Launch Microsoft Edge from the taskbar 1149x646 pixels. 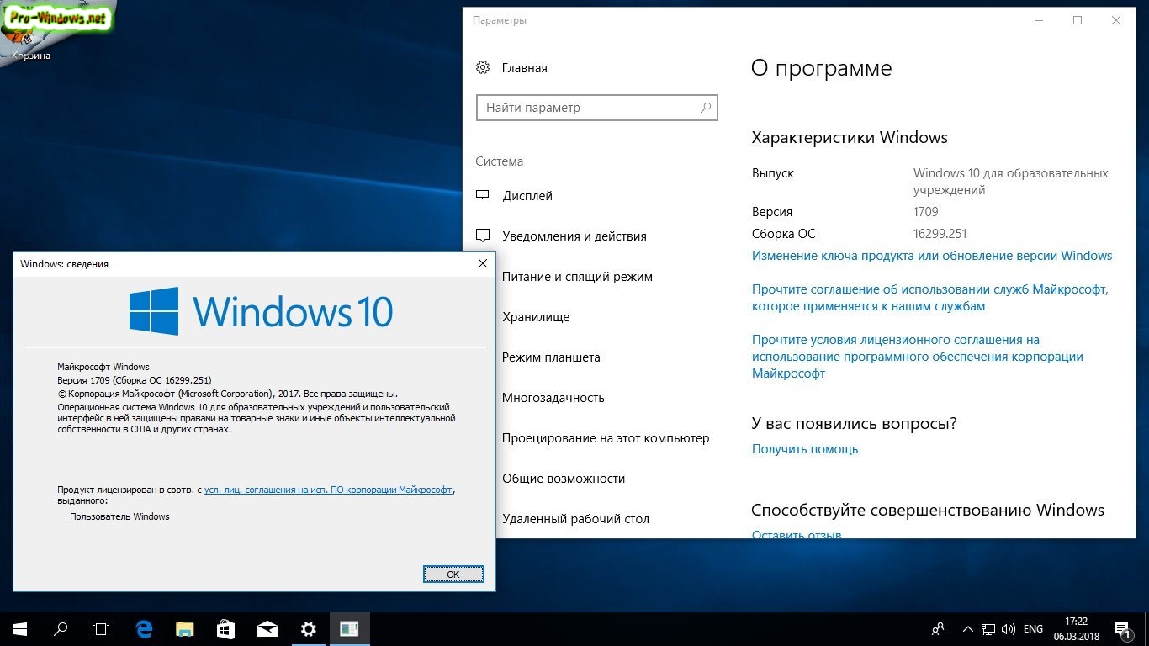pos(144,628)
